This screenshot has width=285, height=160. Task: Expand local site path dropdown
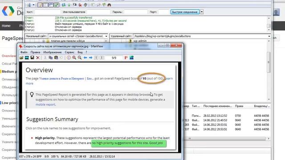coord(106,36)
